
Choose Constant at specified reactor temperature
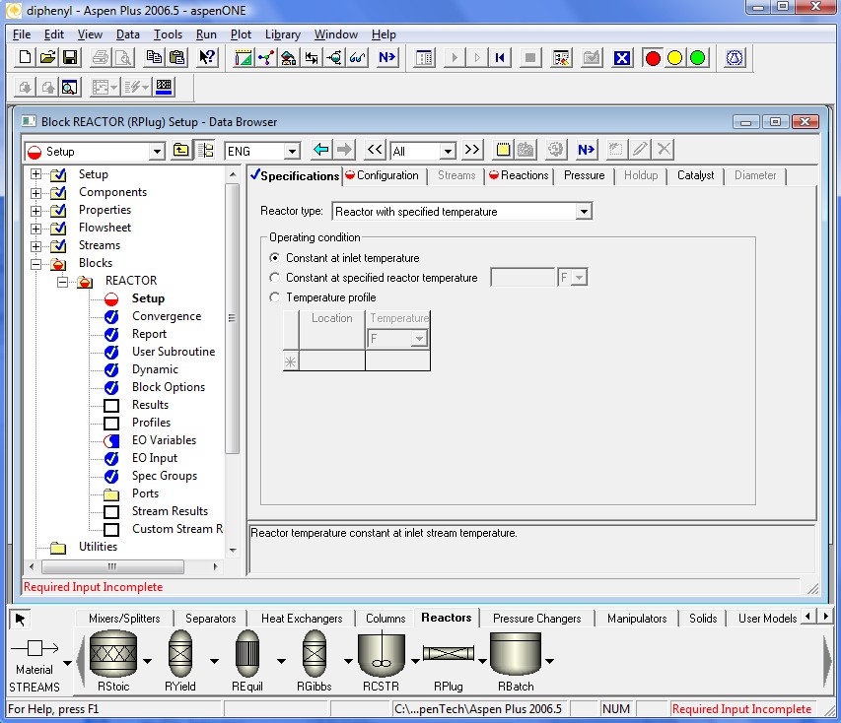275,278
